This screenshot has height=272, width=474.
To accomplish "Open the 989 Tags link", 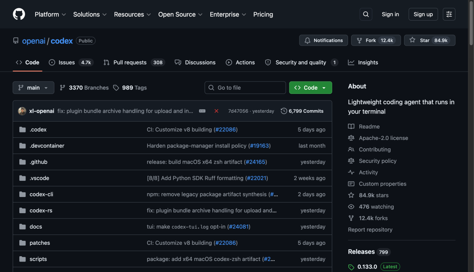I will (130, 88).
